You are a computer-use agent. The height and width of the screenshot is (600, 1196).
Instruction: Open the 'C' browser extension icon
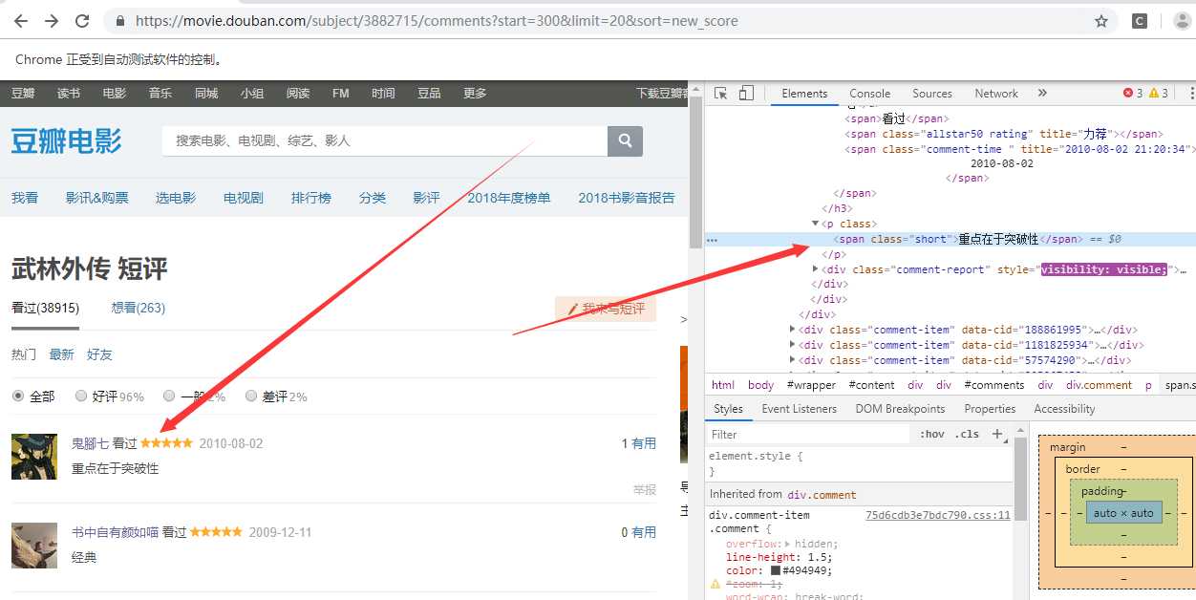click(x=1140, y=21)
